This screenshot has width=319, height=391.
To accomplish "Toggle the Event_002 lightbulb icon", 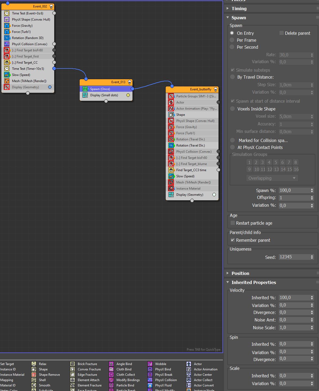I will [x=51, y=6].
